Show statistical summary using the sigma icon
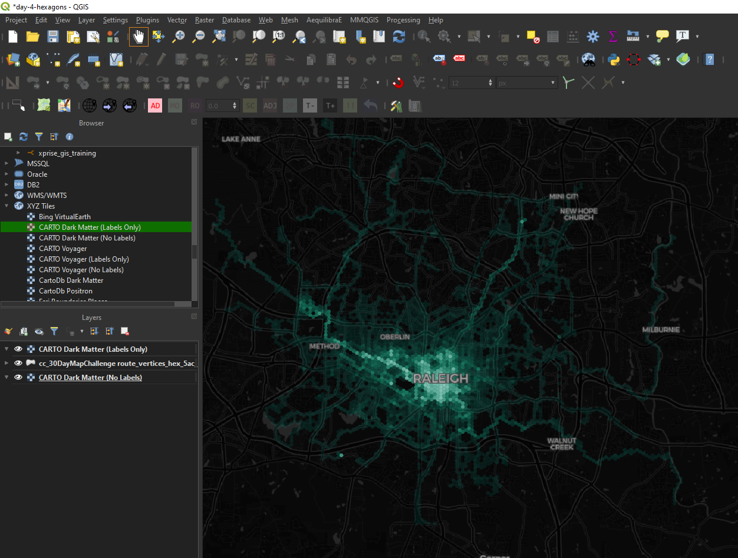This screenshot has height=558, width=738. 612,36
